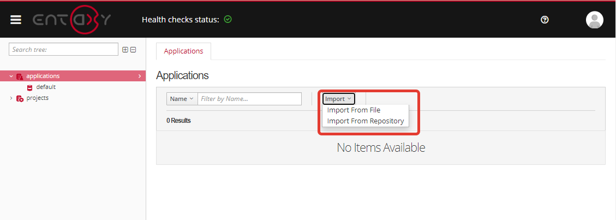Open the hamburger navigation menu
Image resolution: width=616 pixels, height=220 pixels.
coord(16,20)
